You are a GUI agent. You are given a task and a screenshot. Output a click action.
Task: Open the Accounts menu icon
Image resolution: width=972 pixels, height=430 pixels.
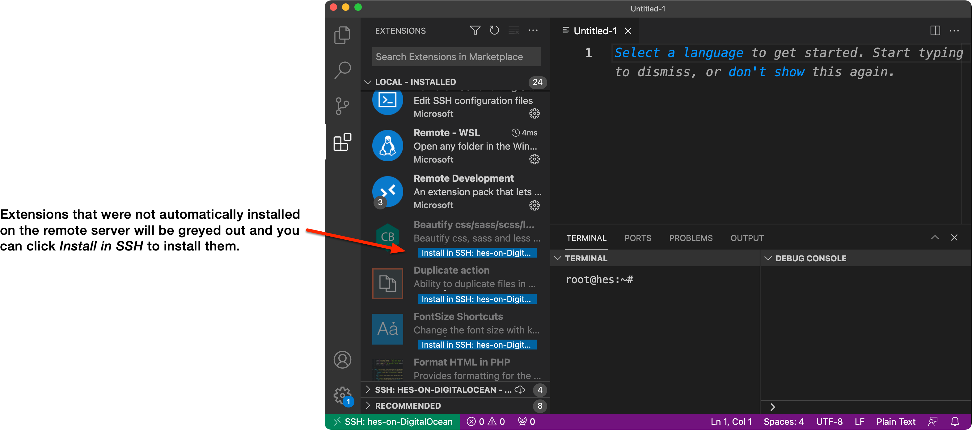[342, 360]
